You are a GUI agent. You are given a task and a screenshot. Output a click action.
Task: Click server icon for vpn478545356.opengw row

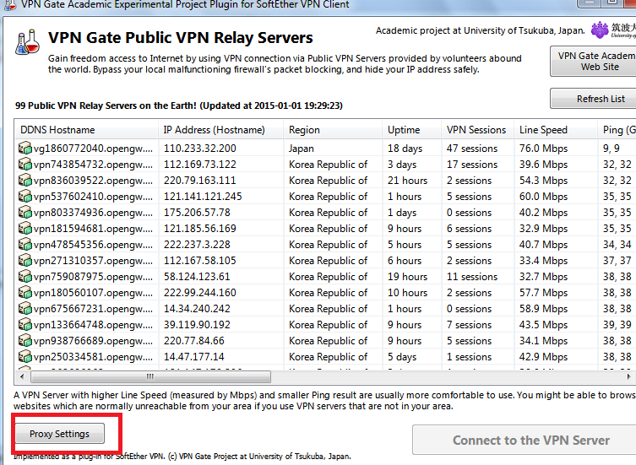coord(25,245)
